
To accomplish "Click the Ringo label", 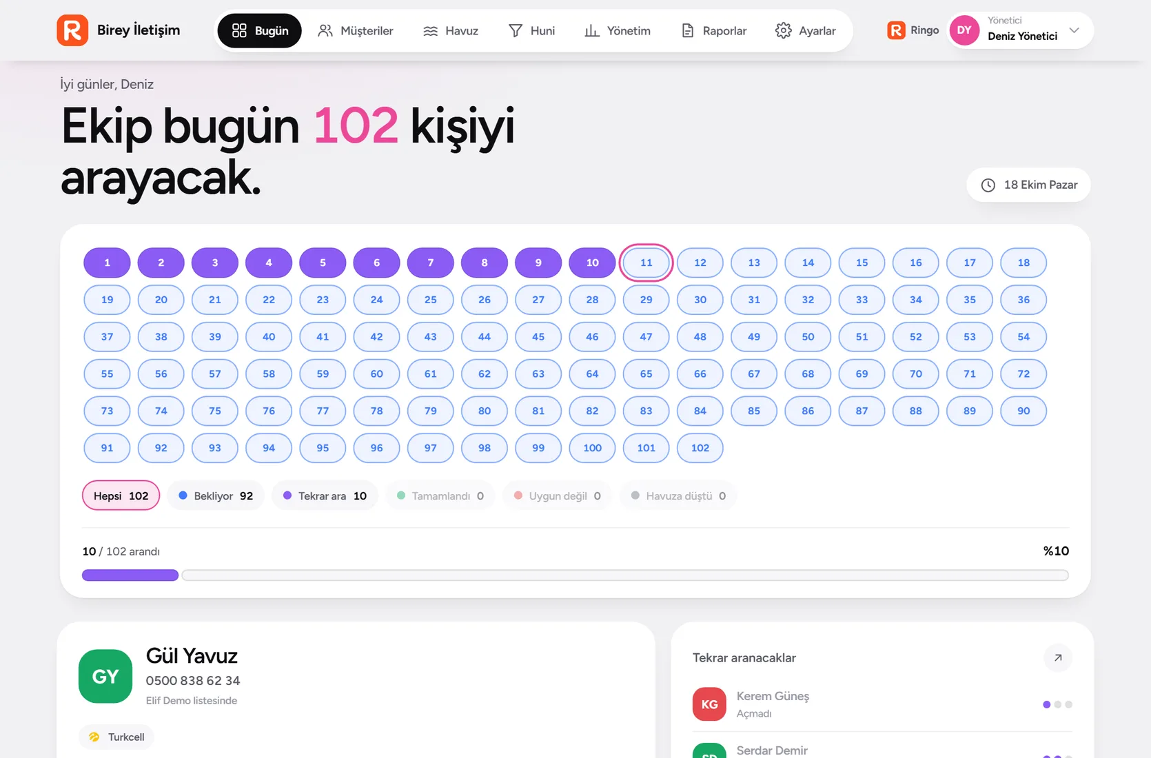I will coord(924,30).
